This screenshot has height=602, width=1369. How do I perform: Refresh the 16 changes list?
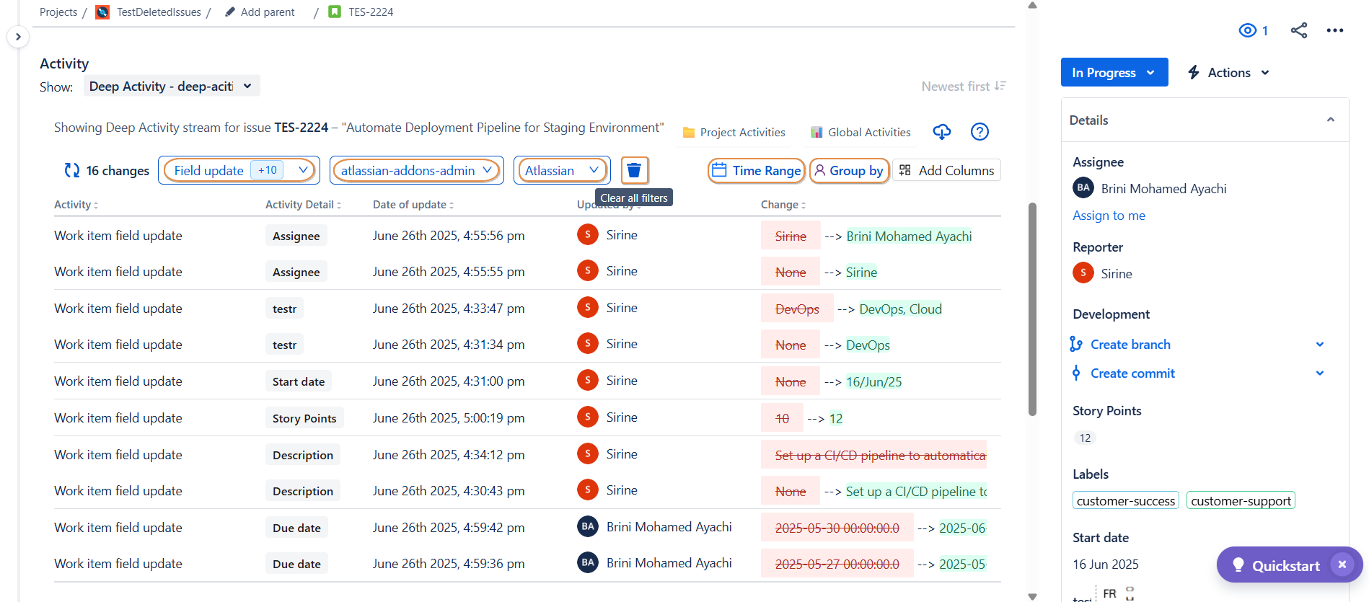(72, 171)
